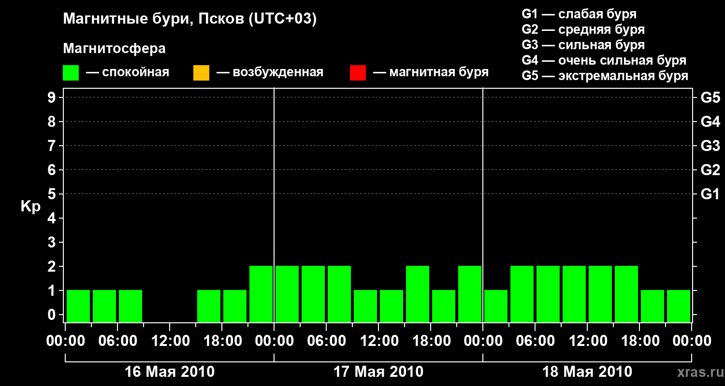Click the last bar, 21:00–00:00 on 18 Мая
This screenshot has height=386, width=725.
(679, 306)
